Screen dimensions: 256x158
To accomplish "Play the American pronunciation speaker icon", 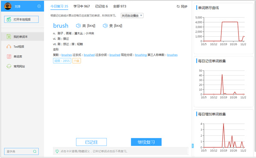I will [x=105, y=26].
